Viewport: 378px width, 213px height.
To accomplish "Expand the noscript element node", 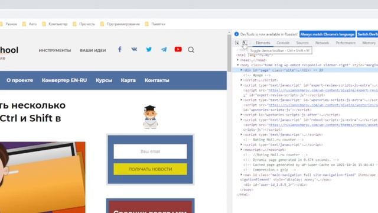I will (242, 150).
